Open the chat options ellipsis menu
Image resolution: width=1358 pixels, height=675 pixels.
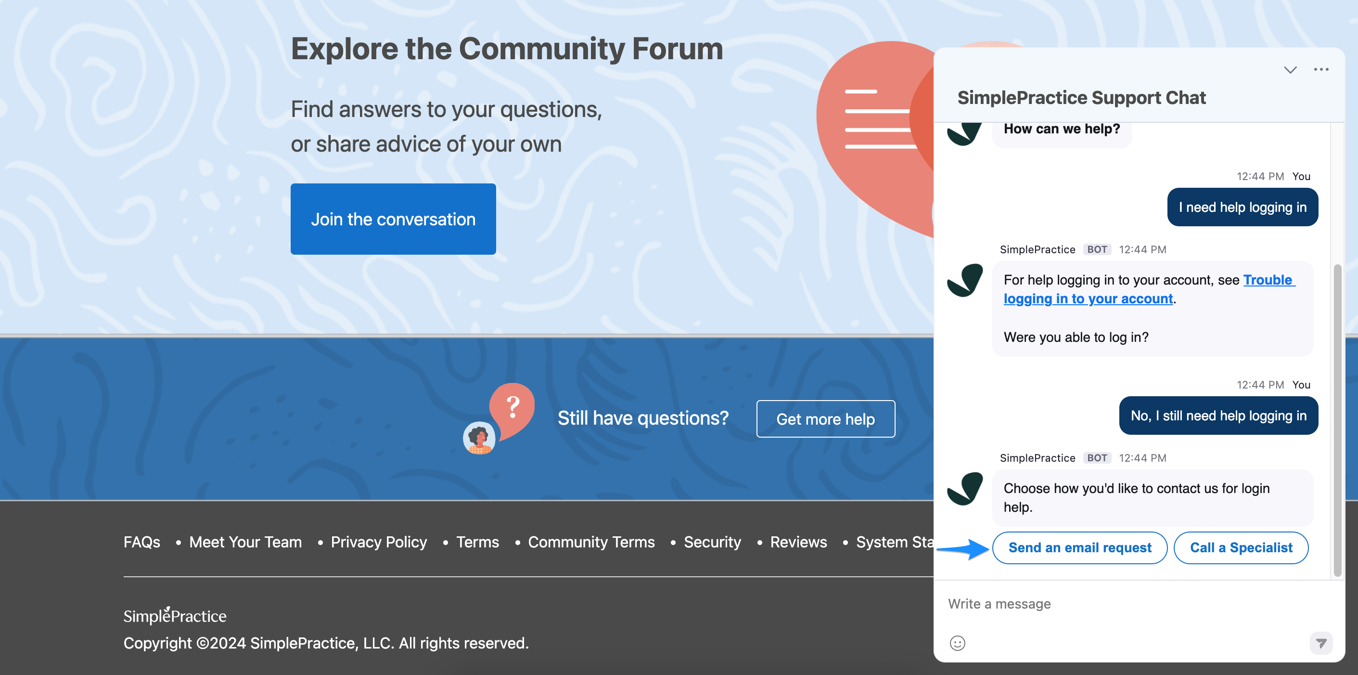tap(1321, 69)
